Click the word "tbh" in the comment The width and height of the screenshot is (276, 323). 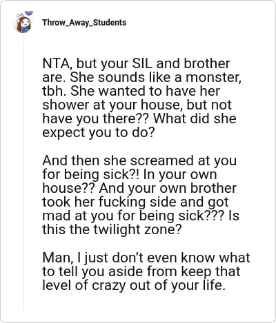point(54,91)
